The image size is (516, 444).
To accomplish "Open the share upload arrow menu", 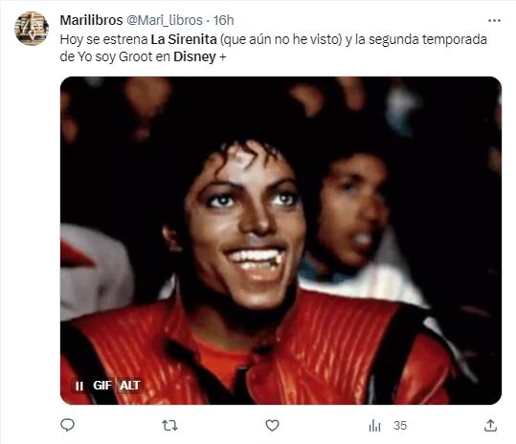I will 490,426.
